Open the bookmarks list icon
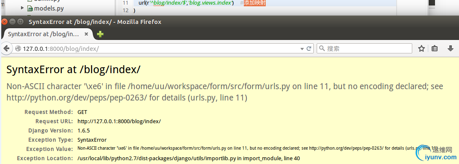 tap(435, 48)
